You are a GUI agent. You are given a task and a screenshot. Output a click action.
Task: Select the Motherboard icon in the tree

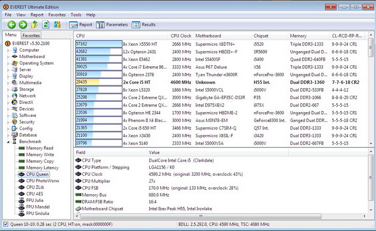click(x=15, y=56)
